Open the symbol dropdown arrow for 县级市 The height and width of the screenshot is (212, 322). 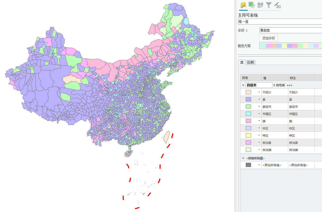[259, 107]
